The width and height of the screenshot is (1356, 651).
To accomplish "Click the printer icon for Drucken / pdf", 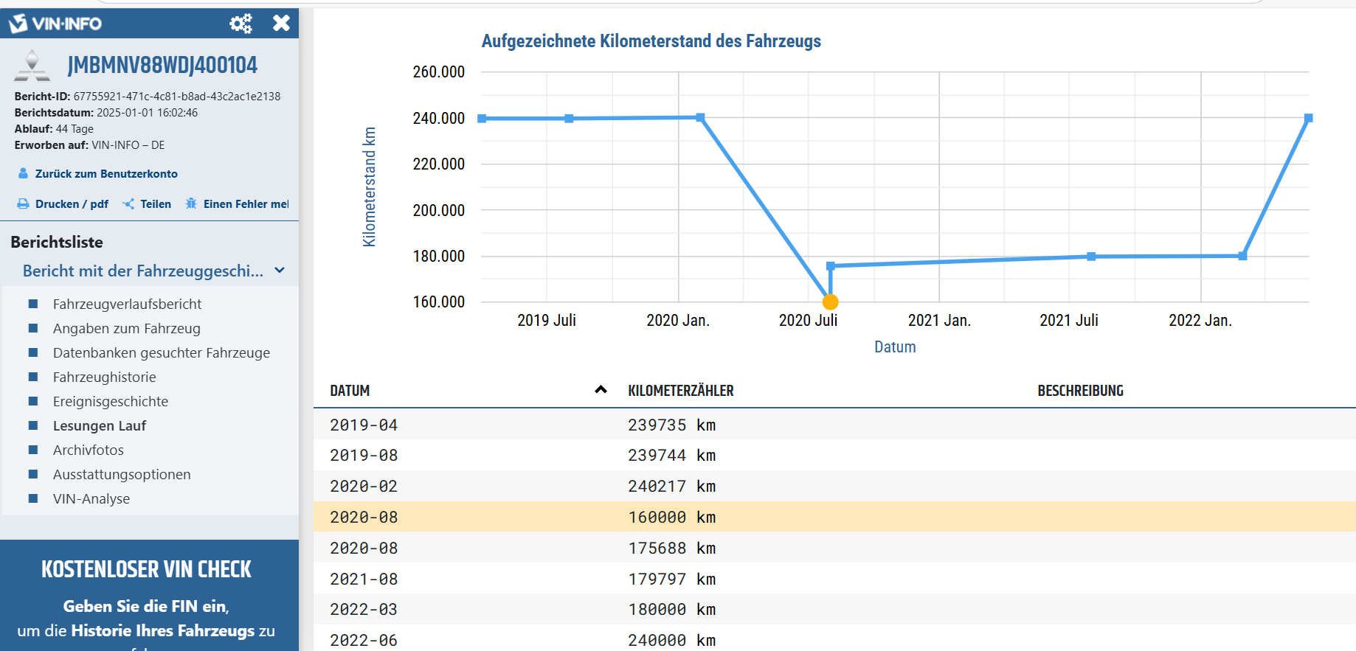I will 23,204.
